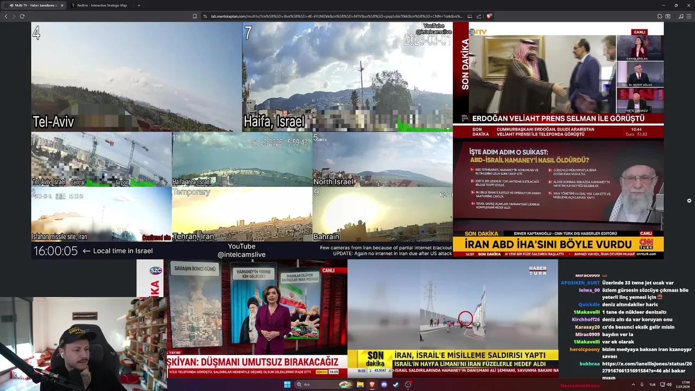Open the clock and calendar flyout

tap(683, 384)
